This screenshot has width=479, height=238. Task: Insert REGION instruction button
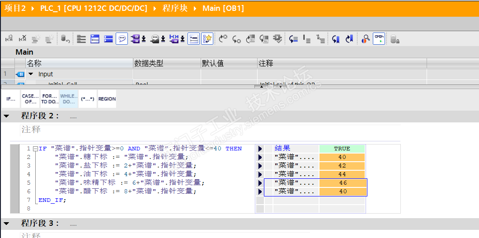pos(107,99)
